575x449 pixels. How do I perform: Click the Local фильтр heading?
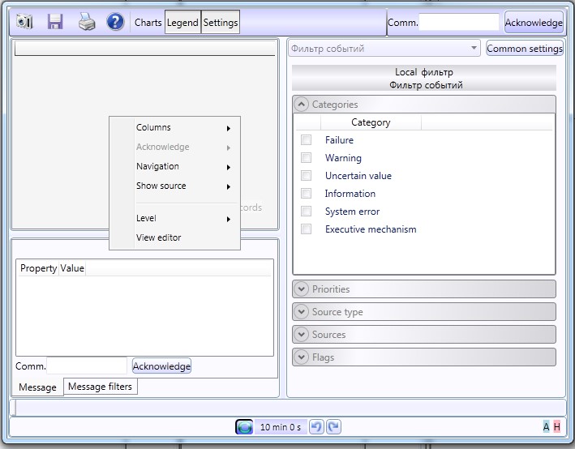pos(424,72)
